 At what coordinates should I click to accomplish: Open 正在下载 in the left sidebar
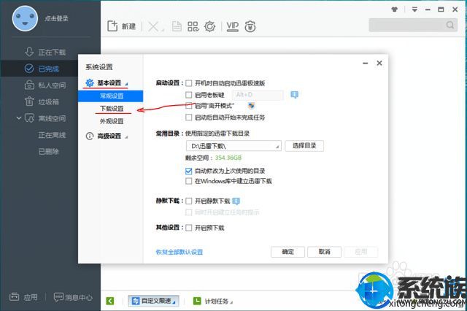point(52,52)
